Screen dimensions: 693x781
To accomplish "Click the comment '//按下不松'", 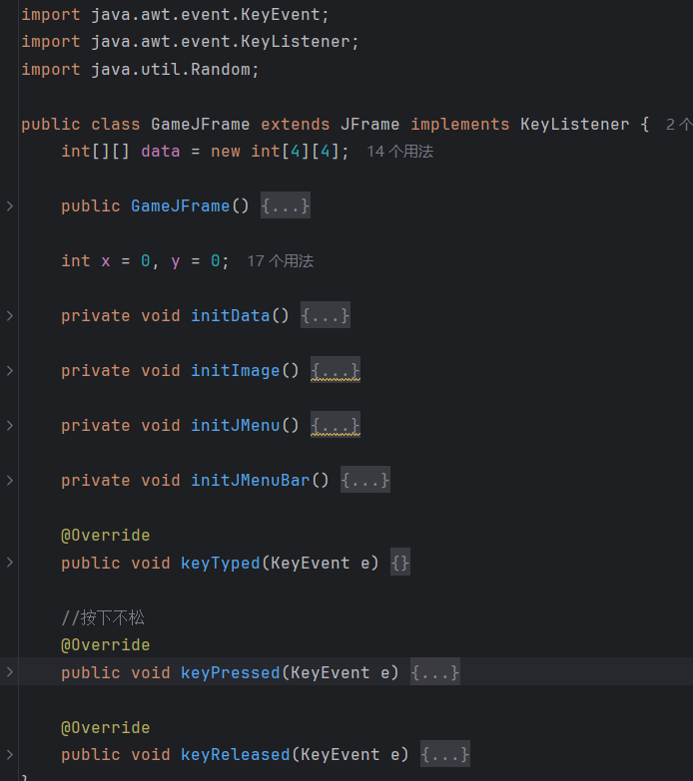I will tap(103, 617).
